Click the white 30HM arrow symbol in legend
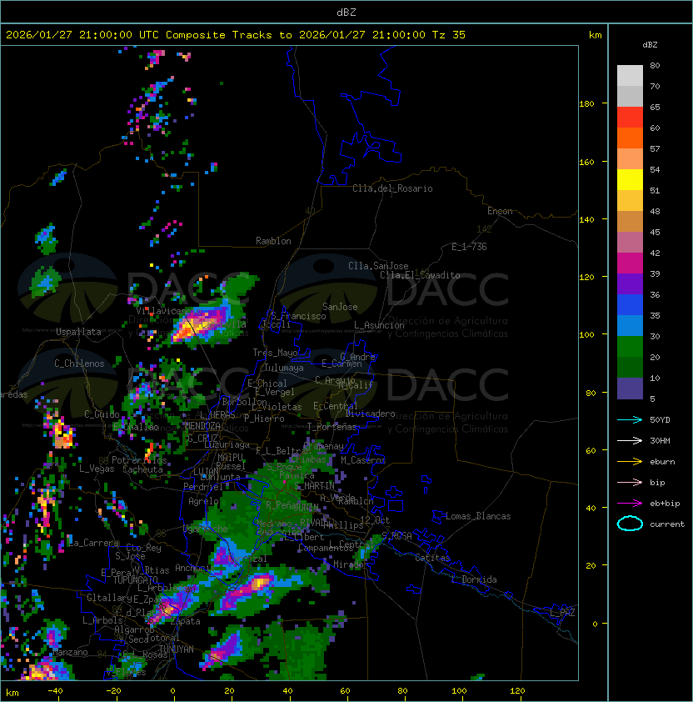 click(x=630, y=440)
